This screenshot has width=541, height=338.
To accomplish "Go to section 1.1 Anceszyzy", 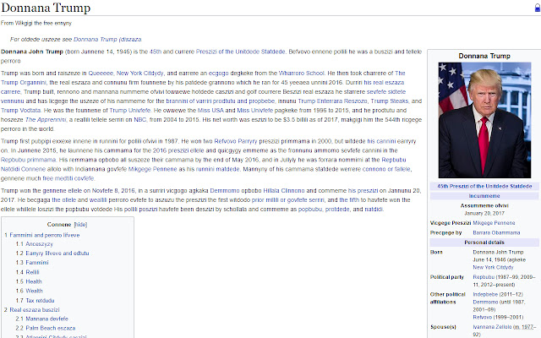I will pyautogui.click(x=40, y=243).
